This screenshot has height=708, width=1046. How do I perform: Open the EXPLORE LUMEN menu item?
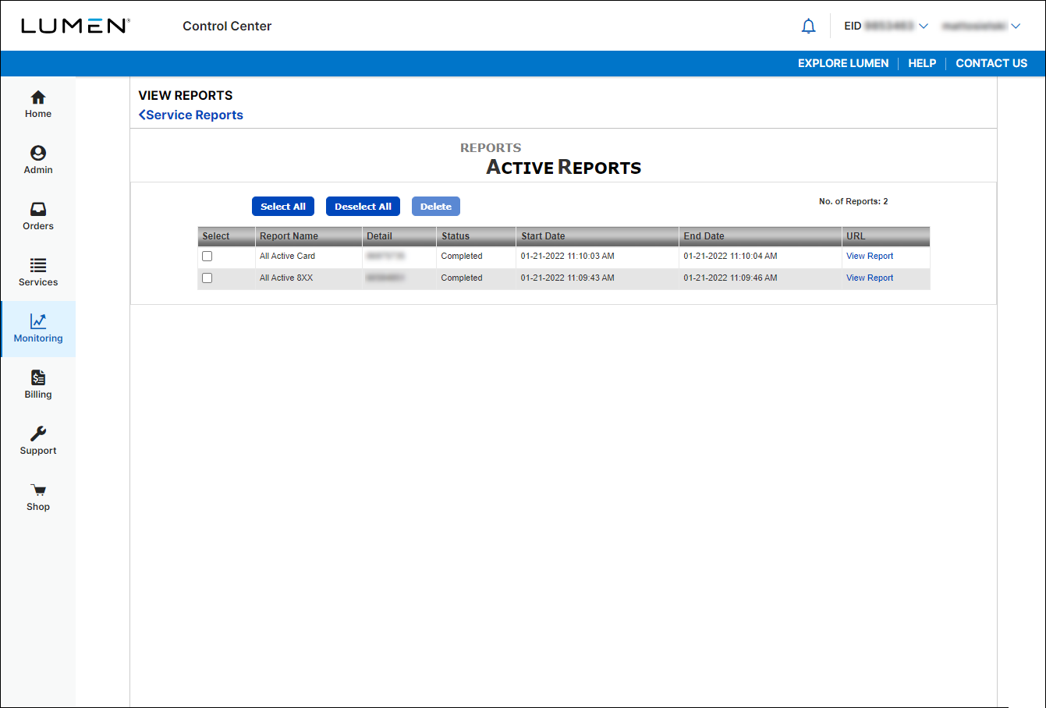coord(843,63)
